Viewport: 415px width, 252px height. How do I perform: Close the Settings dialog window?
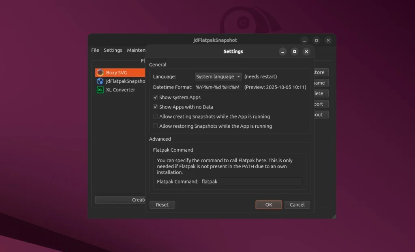pyautogui.click(x=306, y=51)
